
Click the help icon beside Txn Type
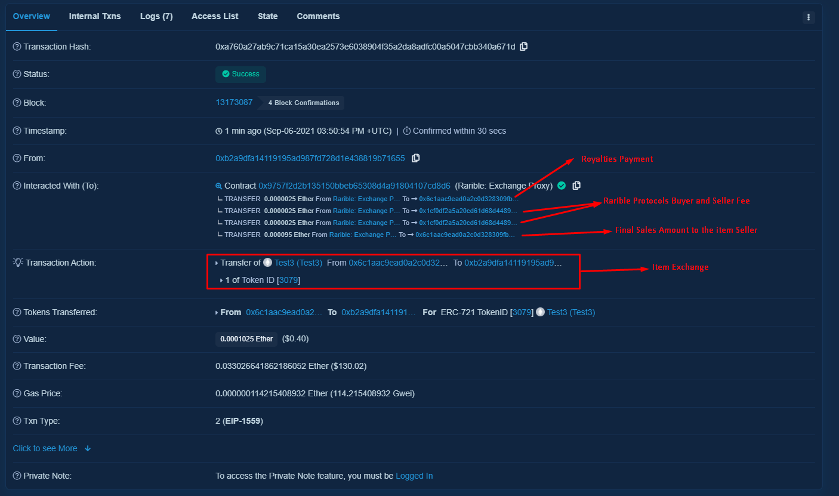pyautogui.click(x=17, y=421)
